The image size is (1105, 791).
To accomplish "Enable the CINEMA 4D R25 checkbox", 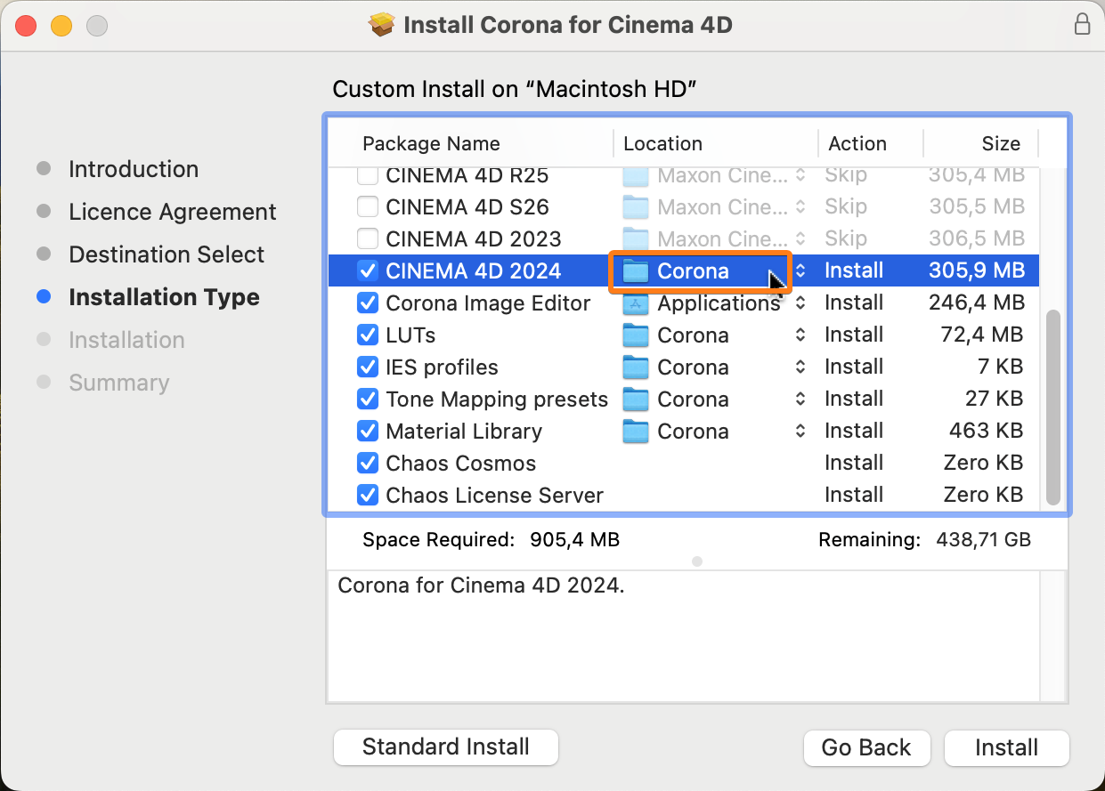I will point(367,175).
